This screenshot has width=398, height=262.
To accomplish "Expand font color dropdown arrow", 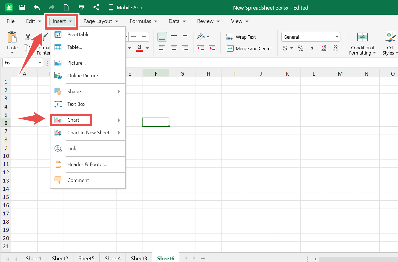I will (x=147, y=48).
